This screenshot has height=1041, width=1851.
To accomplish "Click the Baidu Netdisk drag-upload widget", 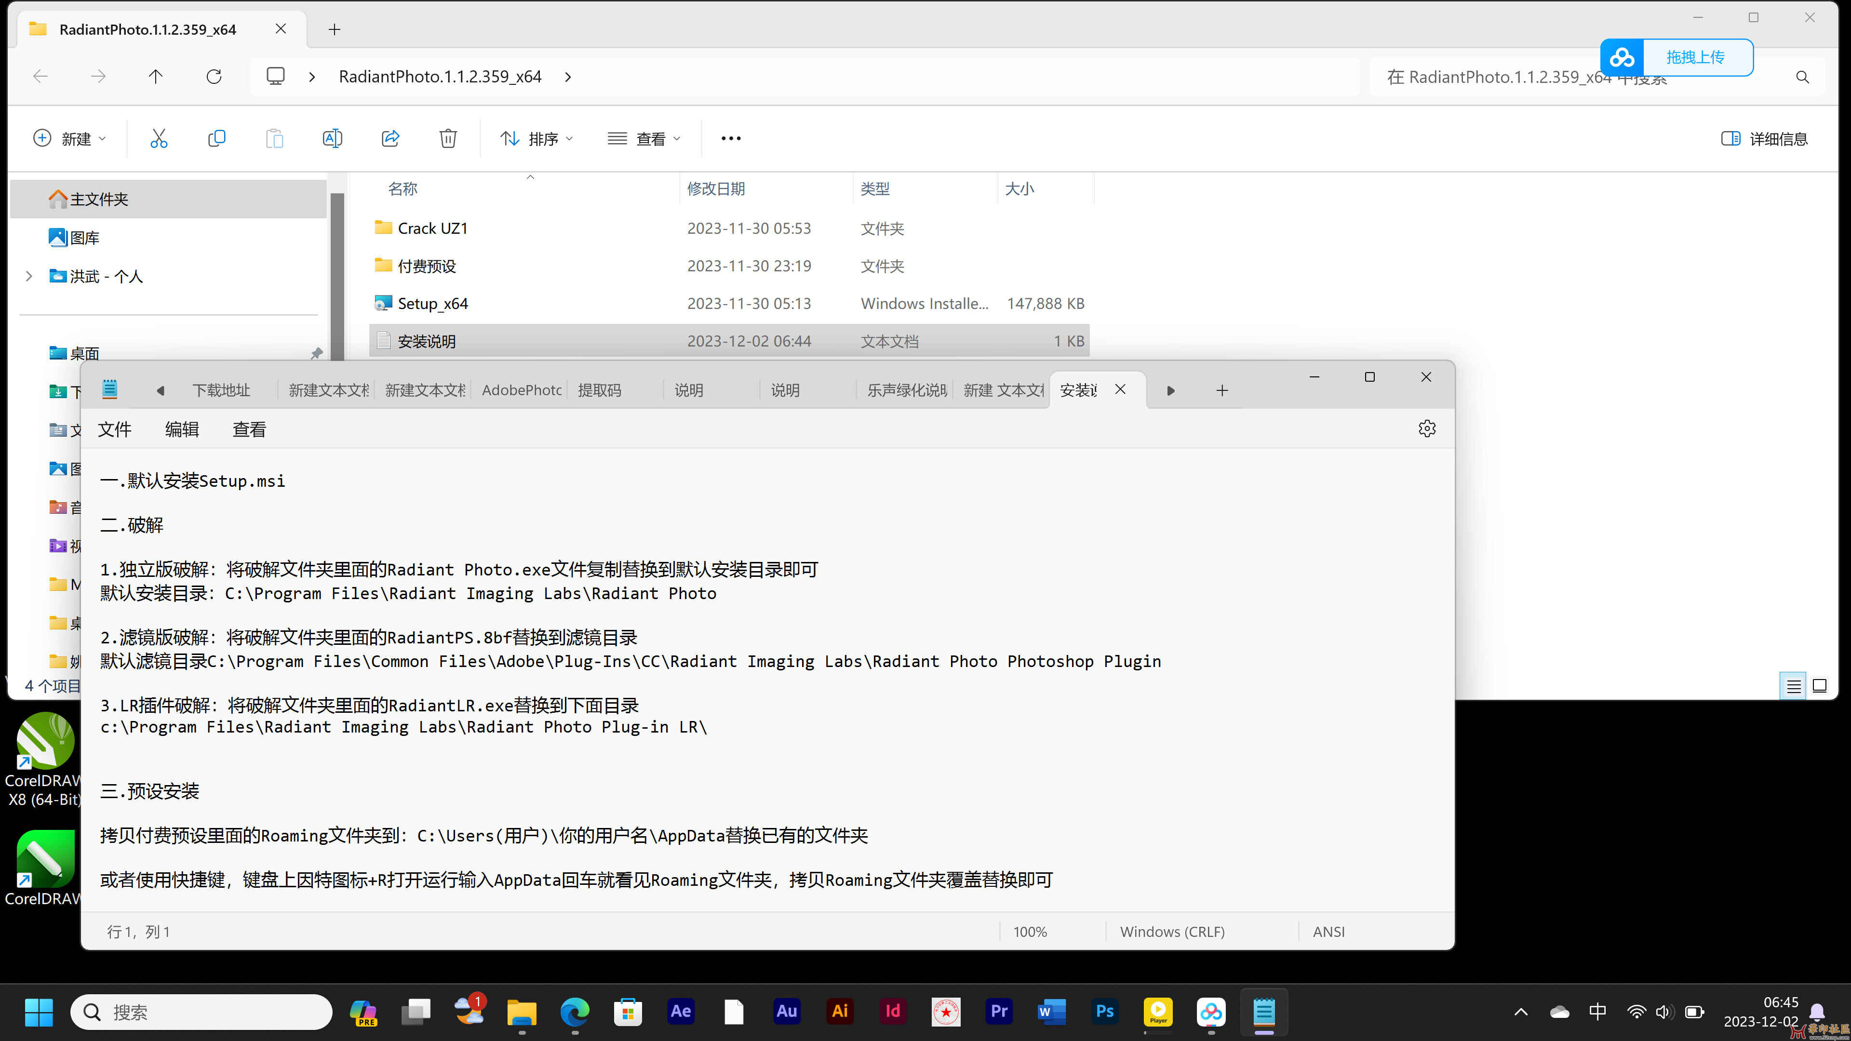I will [x=1677, y=57].
